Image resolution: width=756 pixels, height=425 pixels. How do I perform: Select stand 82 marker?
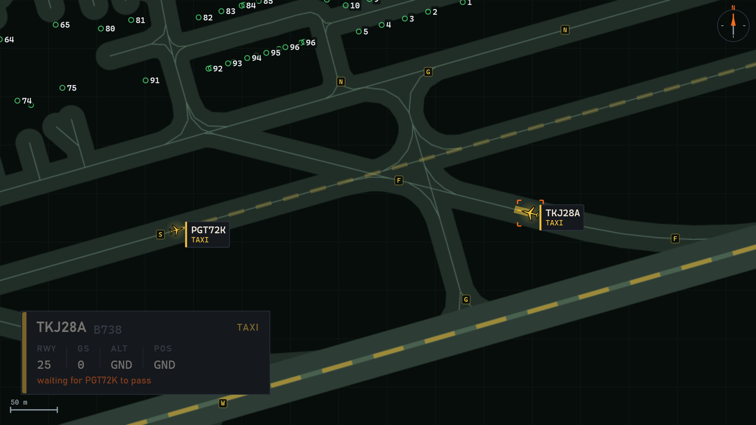point(198,17)
